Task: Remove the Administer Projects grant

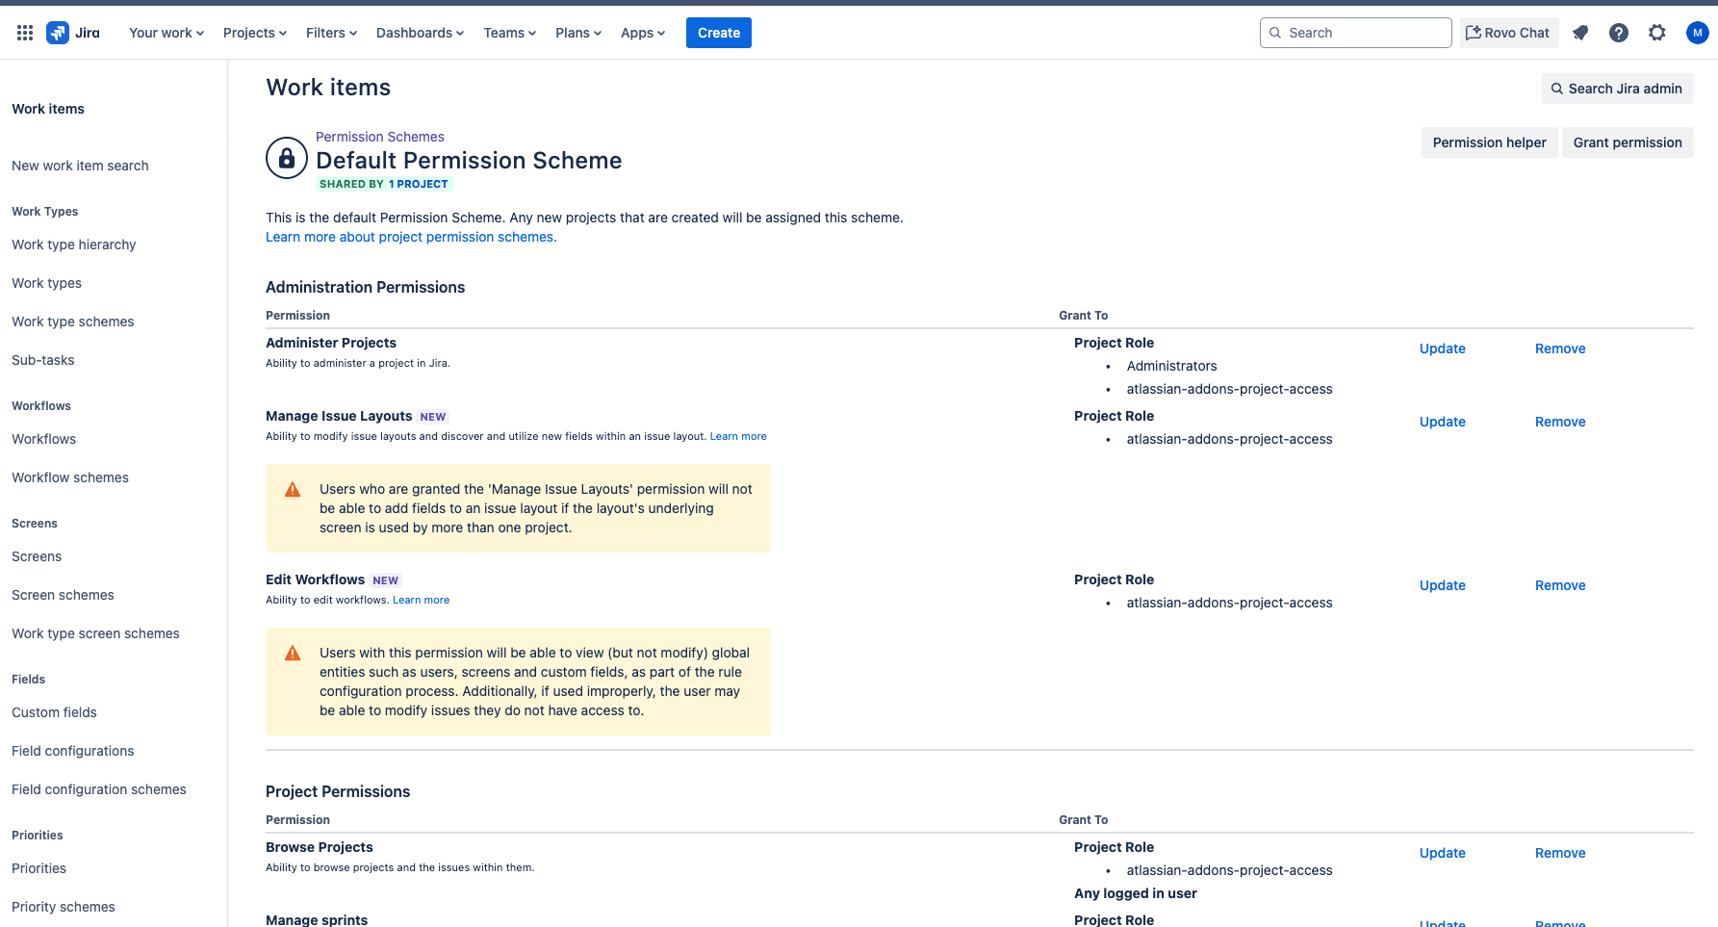Action: pos(1559,348)
